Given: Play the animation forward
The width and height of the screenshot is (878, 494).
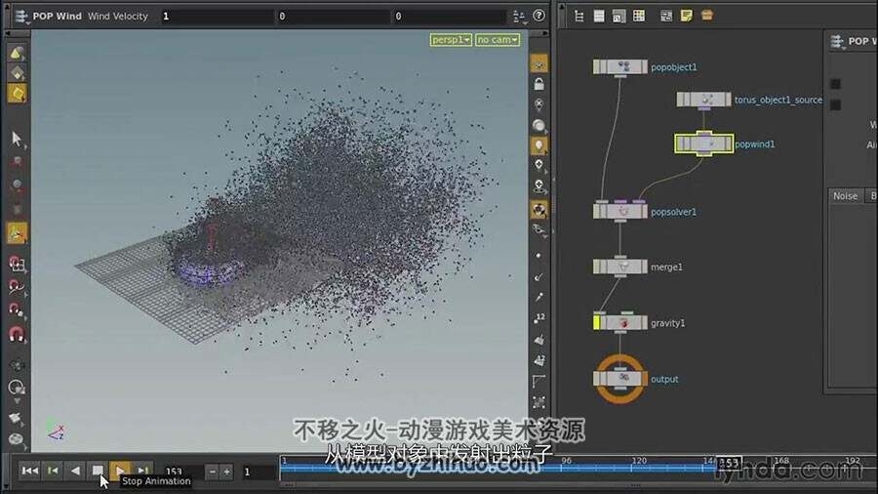Looking at the screenshot, I should 119,471.
